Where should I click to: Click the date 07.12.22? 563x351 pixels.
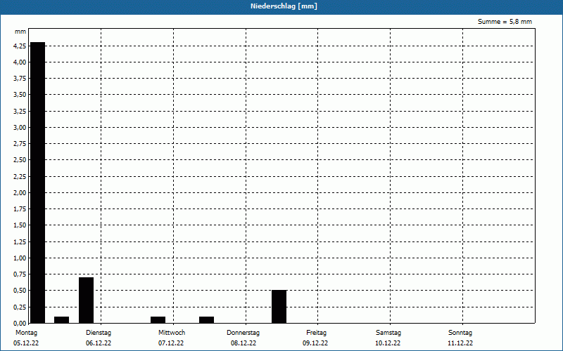point(171,343)
